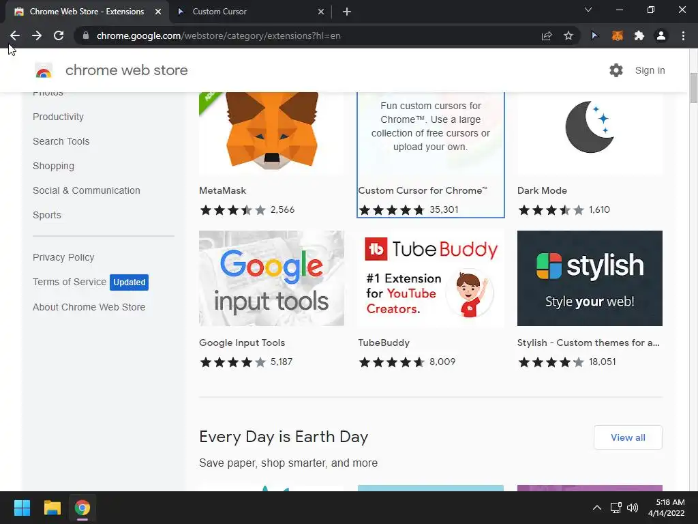Open the Custom Cursor extension toolbar icon
Screen dimensions: 698x524
595,35
